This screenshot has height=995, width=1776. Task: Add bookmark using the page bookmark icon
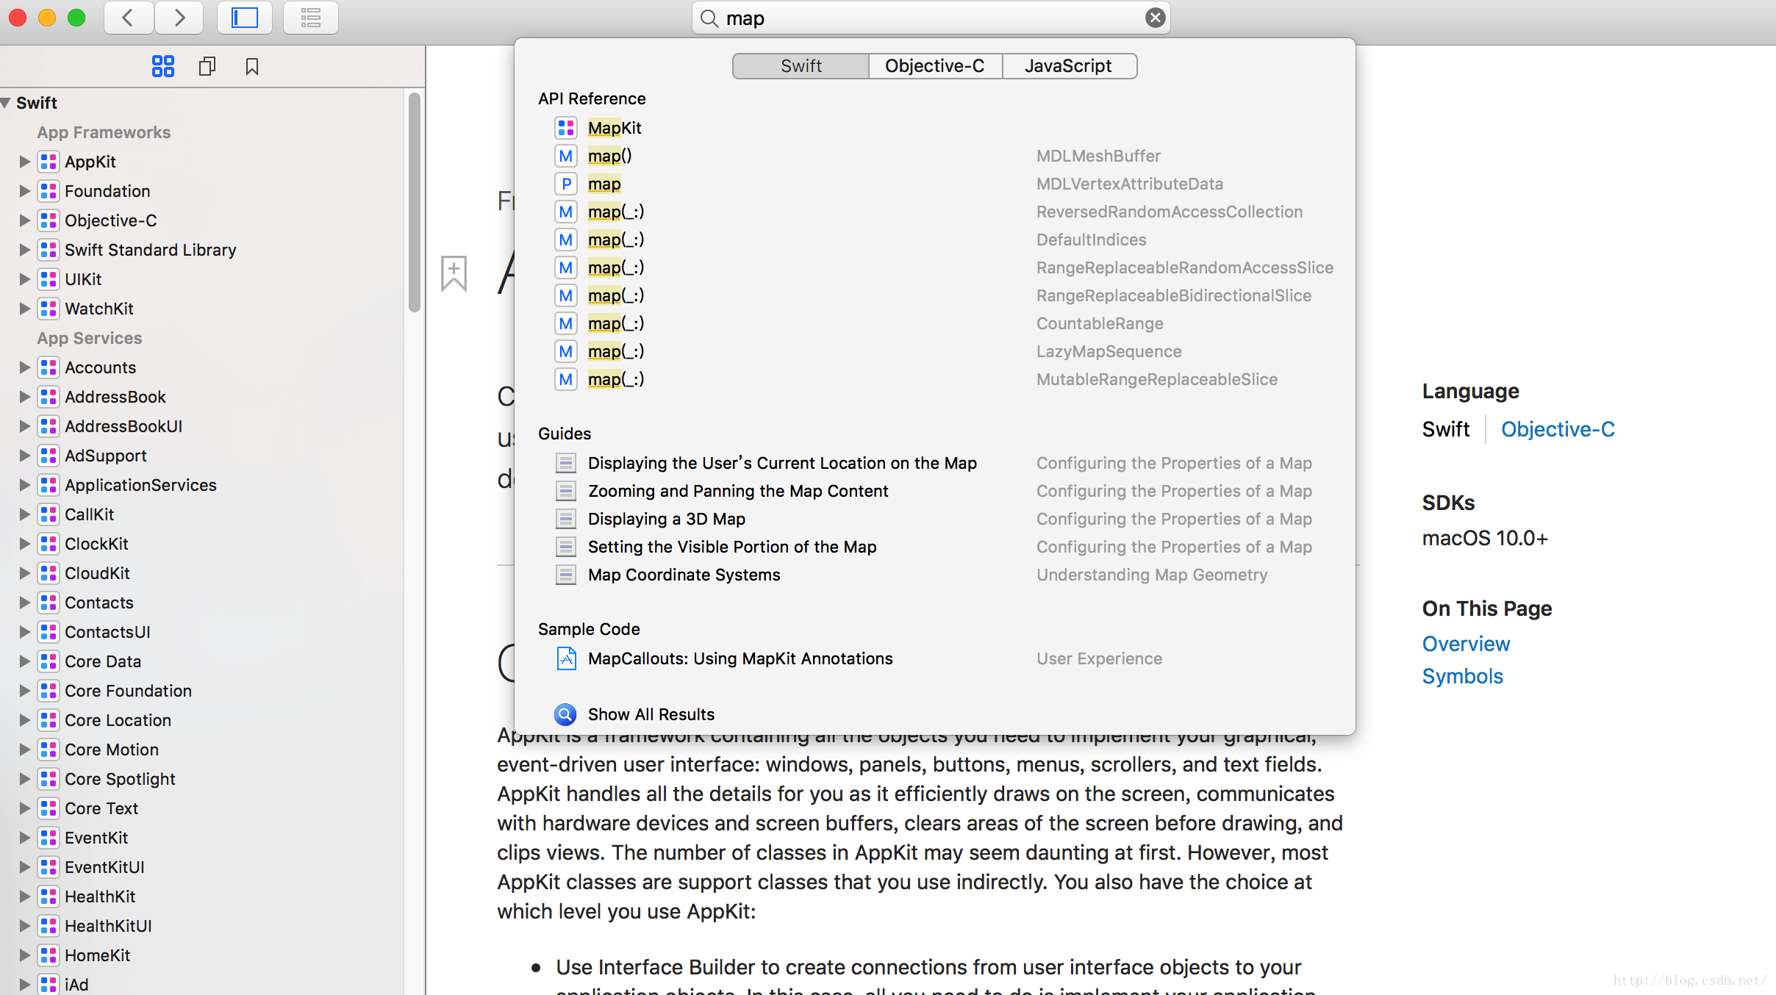pos(454,273)
